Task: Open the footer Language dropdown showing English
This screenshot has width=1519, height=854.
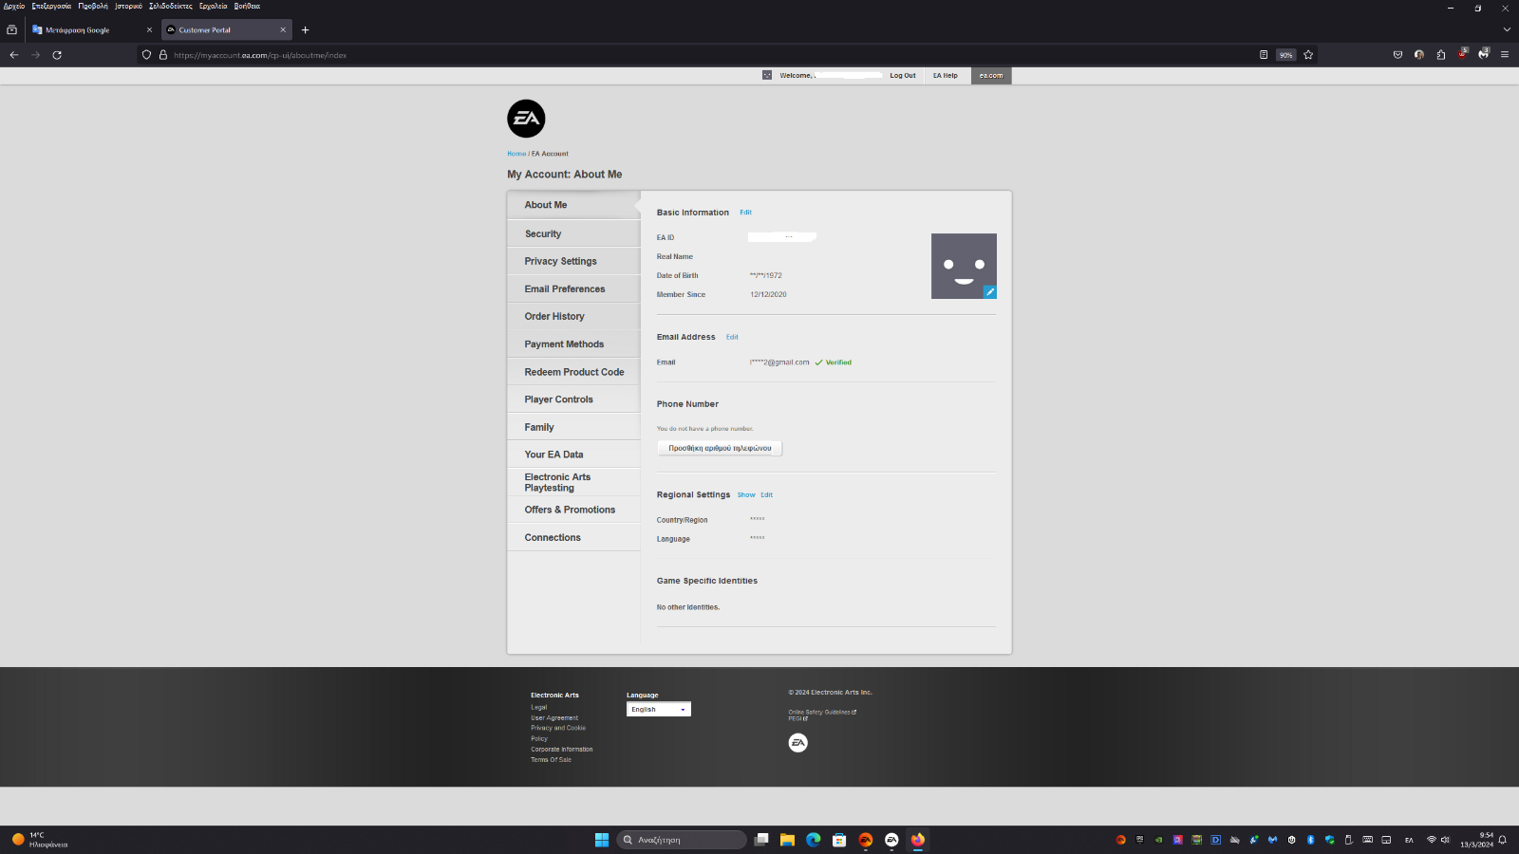Action: coord(659,710)
